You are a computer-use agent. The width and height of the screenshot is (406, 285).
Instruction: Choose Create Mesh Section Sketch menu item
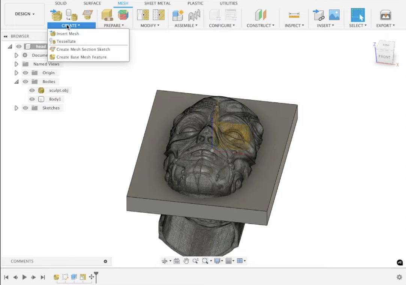click(88, 49)
